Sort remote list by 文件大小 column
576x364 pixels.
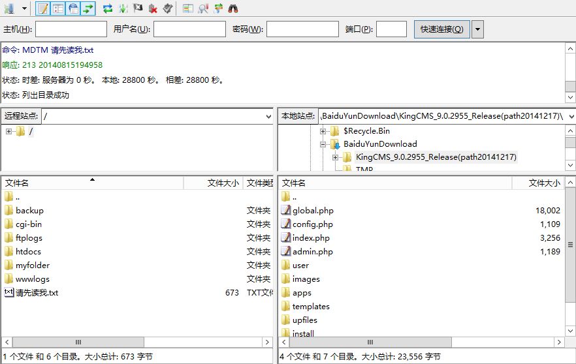(213, 183)
